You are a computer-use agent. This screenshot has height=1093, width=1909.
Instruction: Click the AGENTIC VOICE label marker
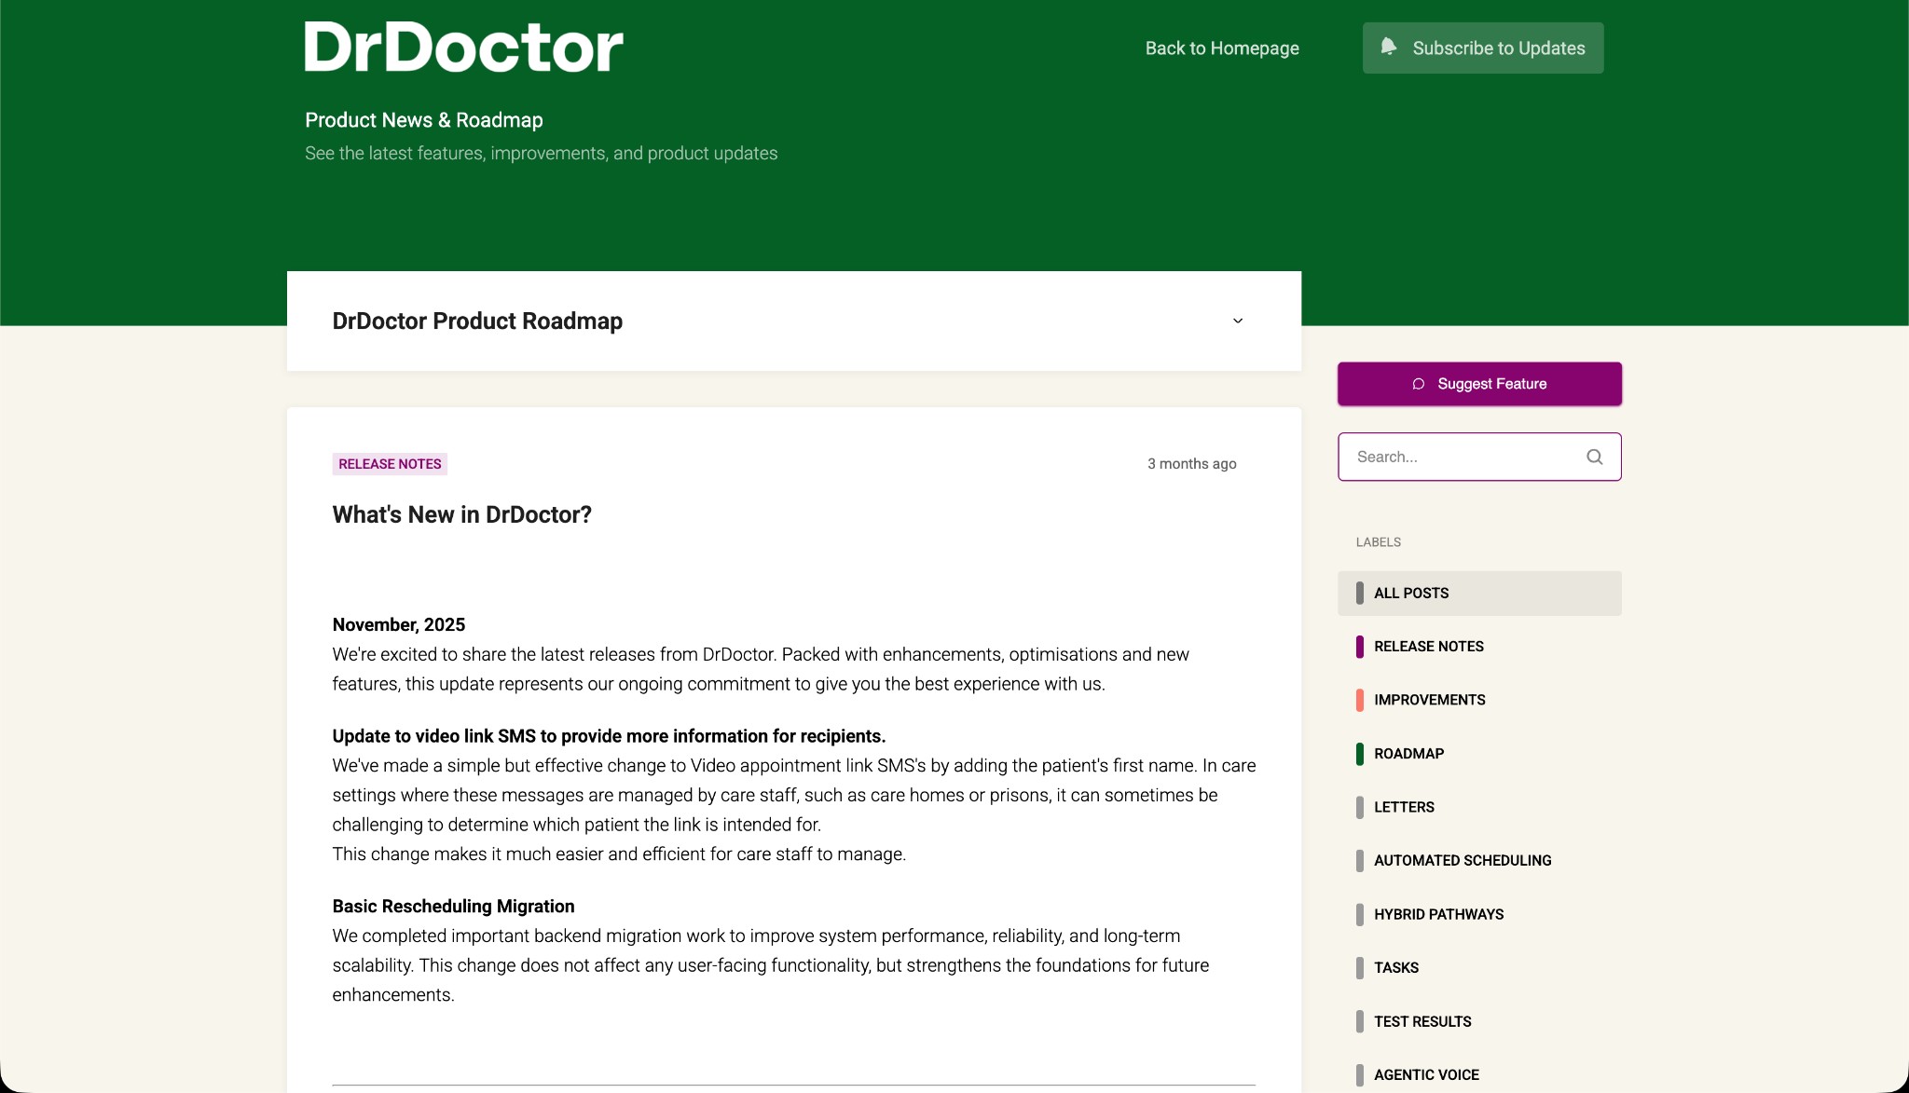click(x=1360, y=1074)
